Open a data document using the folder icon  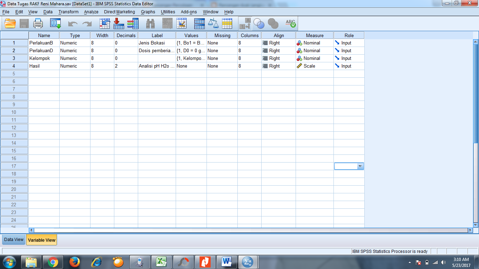pyautogui.click(x=9, y=23)
